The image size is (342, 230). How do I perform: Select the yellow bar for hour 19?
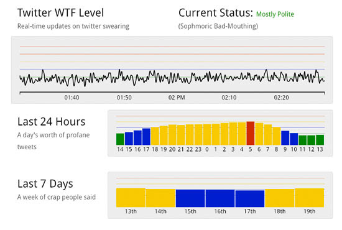164,136
